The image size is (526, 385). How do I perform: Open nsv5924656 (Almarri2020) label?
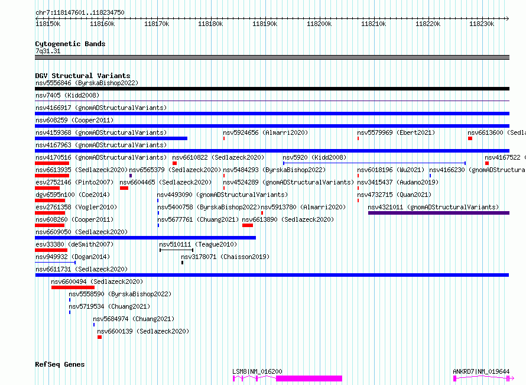[265, 132]
